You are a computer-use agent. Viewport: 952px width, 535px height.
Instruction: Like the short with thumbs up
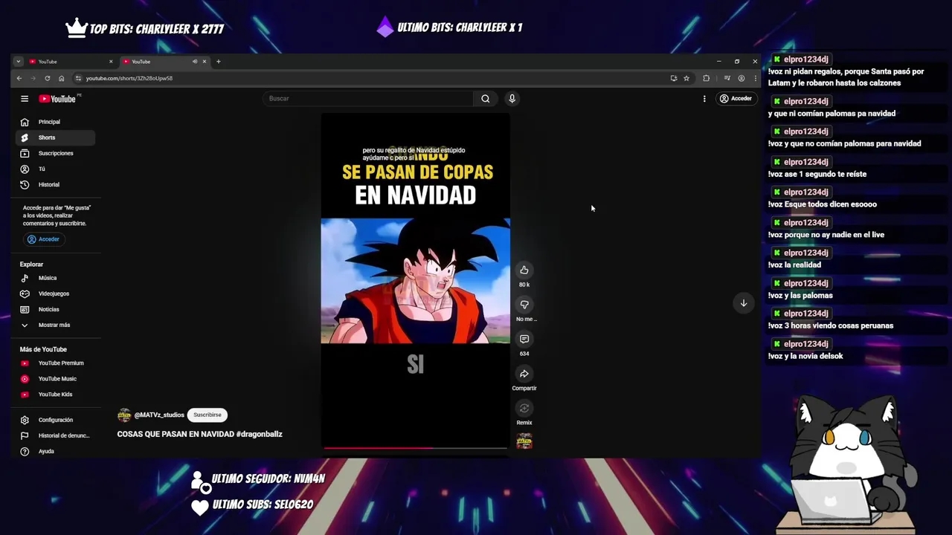(x=524, y=270)
